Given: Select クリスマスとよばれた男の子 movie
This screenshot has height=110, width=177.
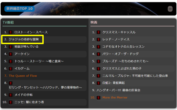Looking at the screenshot, I should point(122,68).
